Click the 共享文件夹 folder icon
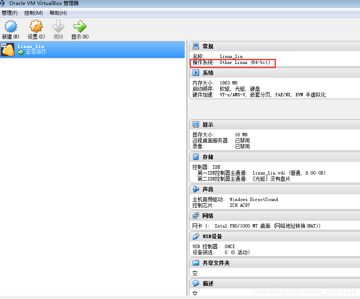Screen dimensions: 360x299 (x=196, y=263)
